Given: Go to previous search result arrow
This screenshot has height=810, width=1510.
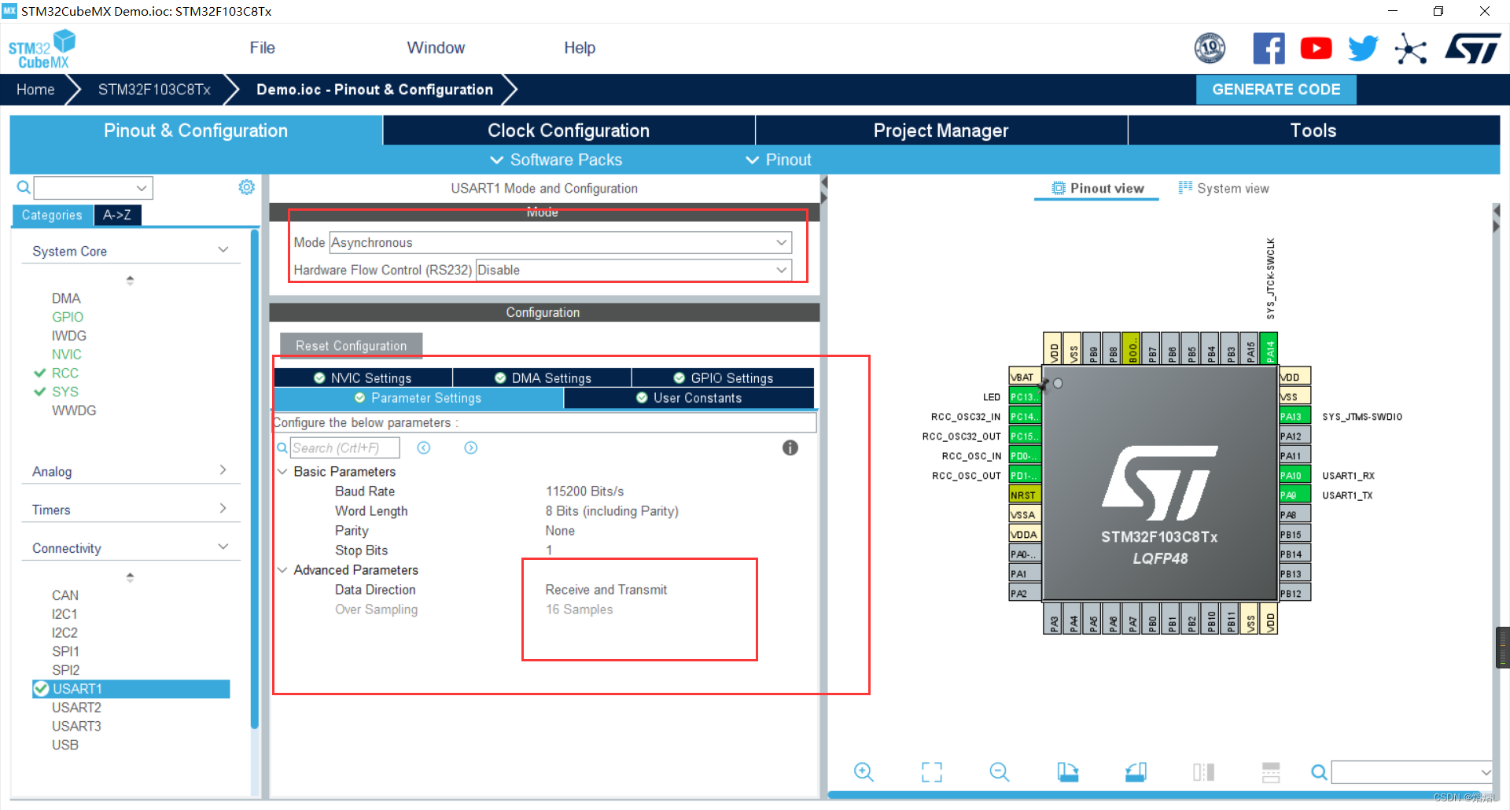Looking at the screenshot, I should 423,447.
